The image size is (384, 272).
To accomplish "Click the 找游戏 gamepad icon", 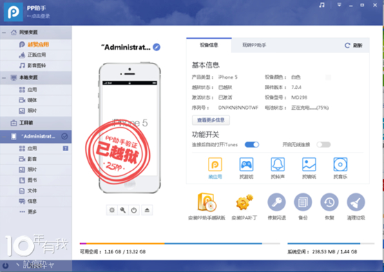I will click(246, 164).
